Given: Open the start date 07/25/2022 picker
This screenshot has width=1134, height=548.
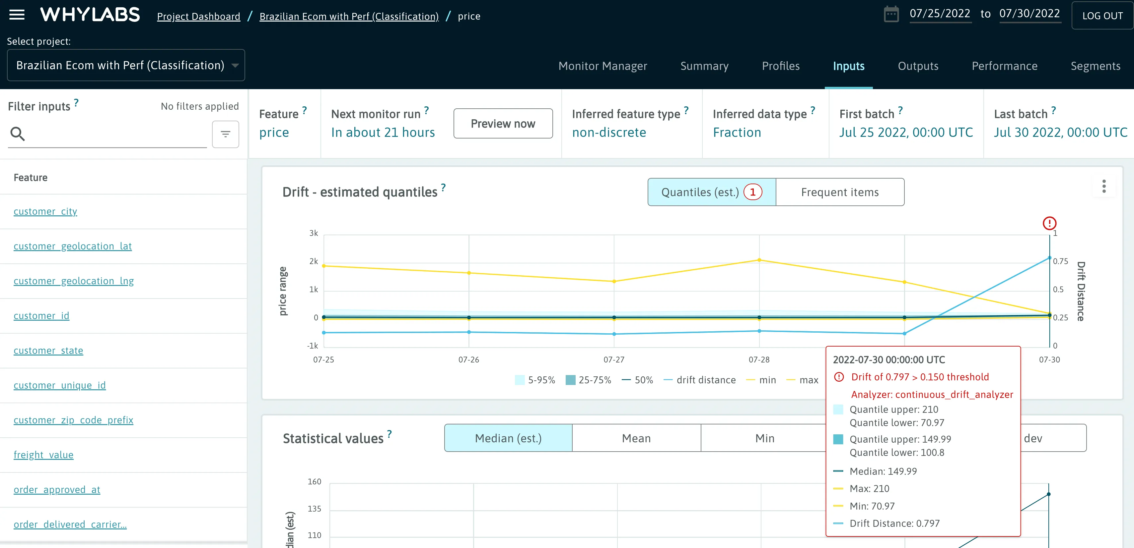Looking at the screenshot, I should (x=940, y=14).
